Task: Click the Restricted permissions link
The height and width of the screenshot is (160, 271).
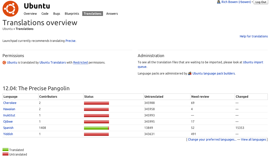Action: click(80, 63)
